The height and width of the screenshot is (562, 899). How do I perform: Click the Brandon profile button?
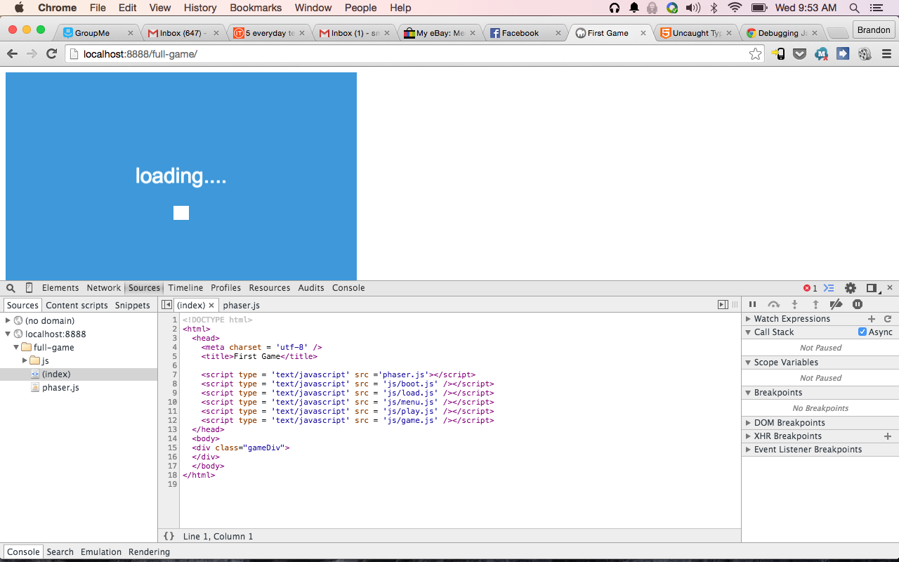(x=874, y=30)
